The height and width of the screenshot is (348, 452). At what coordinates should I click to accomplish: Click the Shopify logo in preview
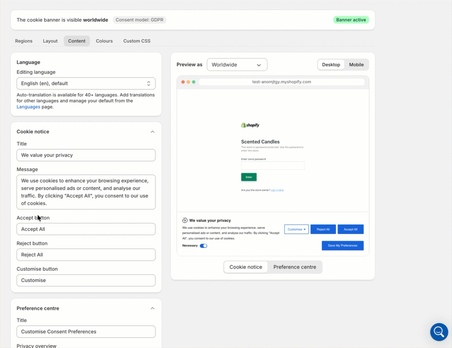tap(250, 125)
